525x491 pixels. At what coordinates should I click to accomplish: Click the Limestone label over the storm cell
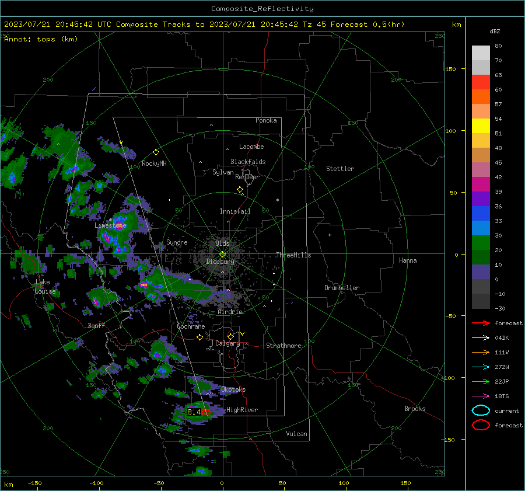coord(110,225)
